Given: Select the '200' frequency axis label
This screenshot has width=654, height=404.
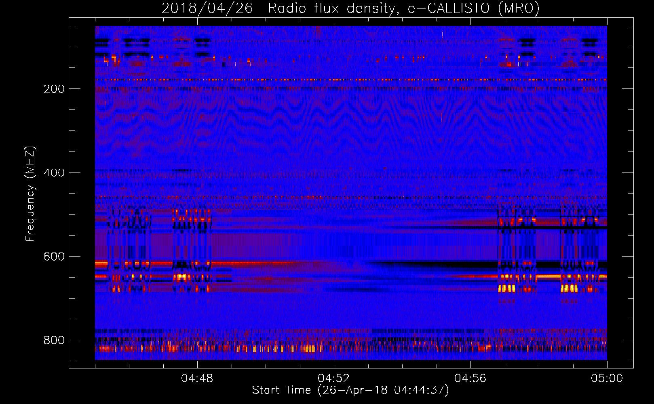Looking at the screenshot, I should click(x=54, y=89).
